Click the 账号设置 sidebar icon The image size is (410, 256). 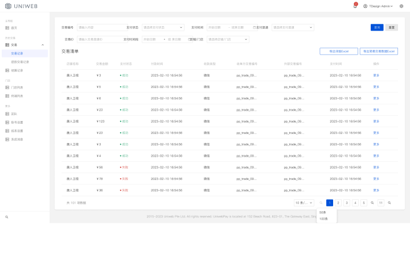click(7, 122)
